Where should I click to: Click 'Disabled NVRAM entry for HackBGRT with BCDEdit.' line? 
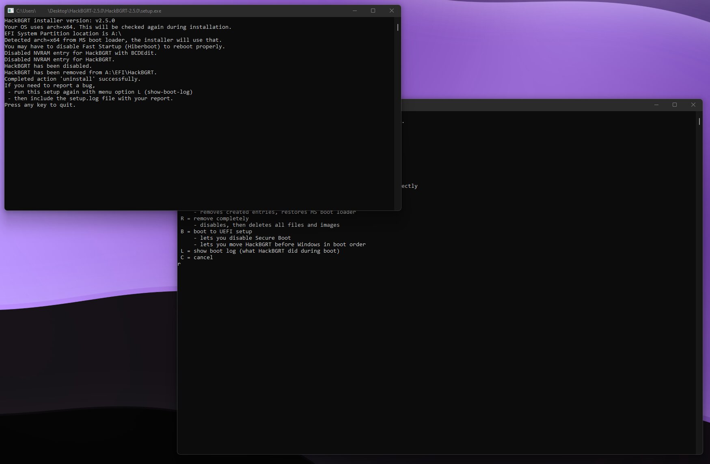click(x=81, y=53)
